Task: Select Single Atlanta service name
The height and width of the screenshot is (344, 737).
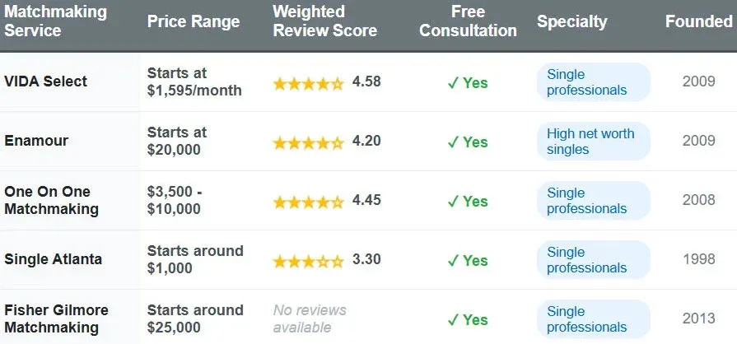Action: coord(54,259)
